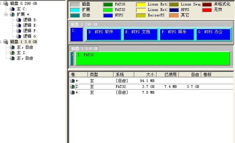Sort by the 已使用 column header

(x=168, y=74)
